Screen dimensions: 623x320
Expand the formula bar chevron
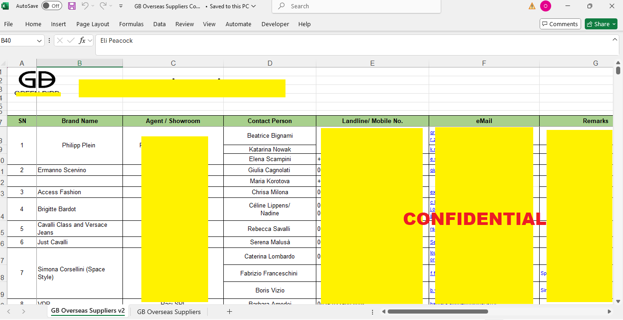pos(615,39)
